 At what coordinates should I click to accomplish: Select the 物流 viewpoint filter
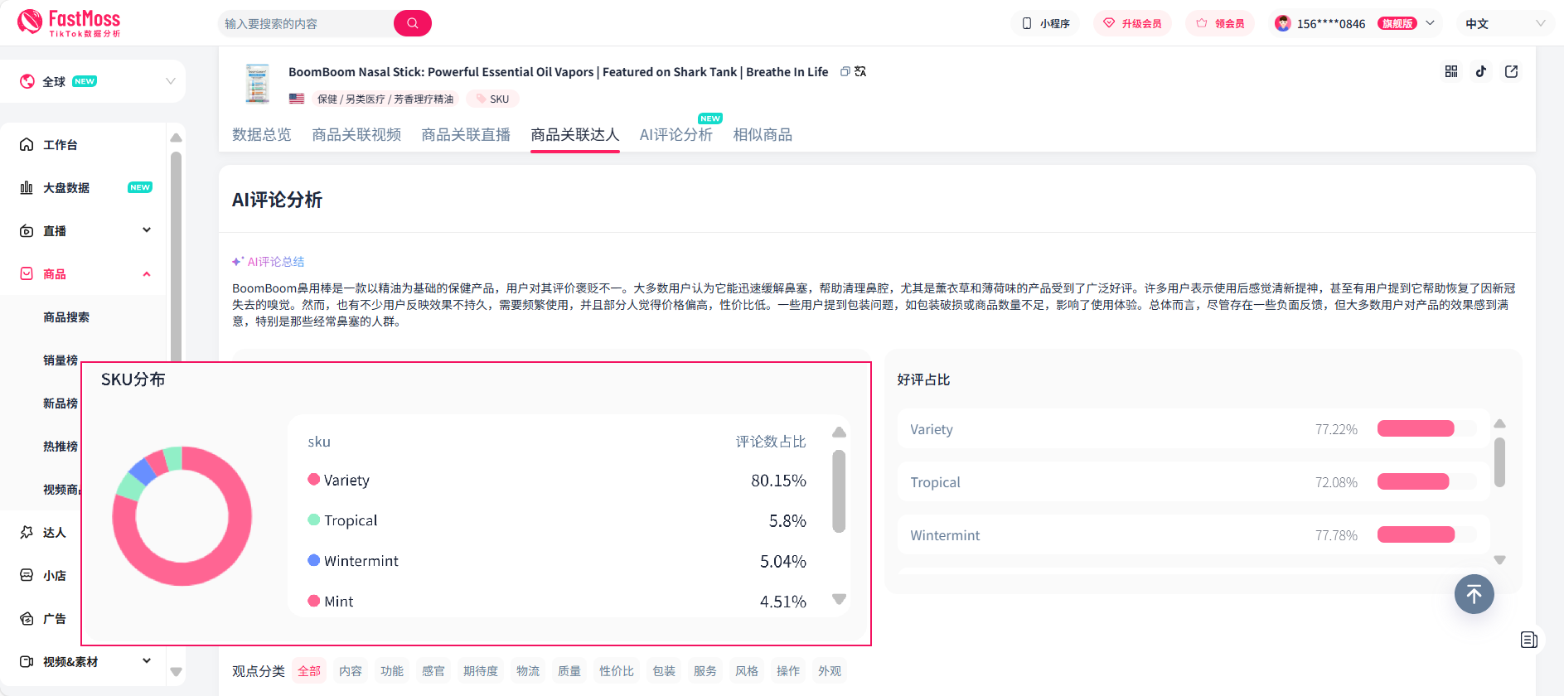(x=528, y=671)
